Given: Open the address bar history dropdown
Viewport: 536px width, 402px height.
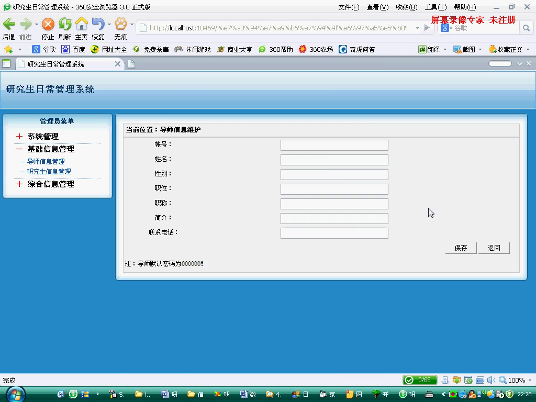Looking at the screenshot, I should (x=417, y=28).
